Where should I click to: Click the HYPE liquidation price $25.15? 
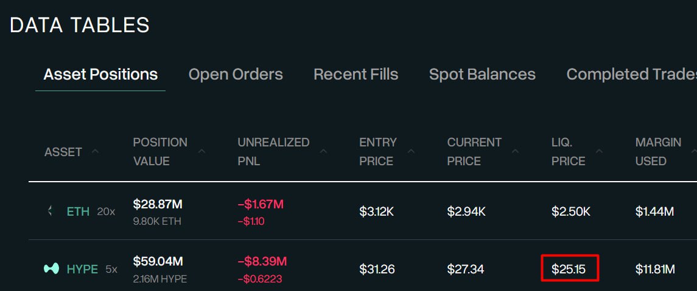tap(569, 269)
